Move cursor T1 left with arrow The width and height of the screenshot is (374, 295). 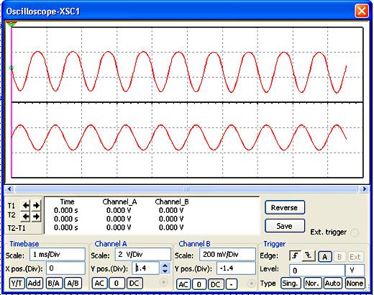pyautogui.click(x=25, y=205)
